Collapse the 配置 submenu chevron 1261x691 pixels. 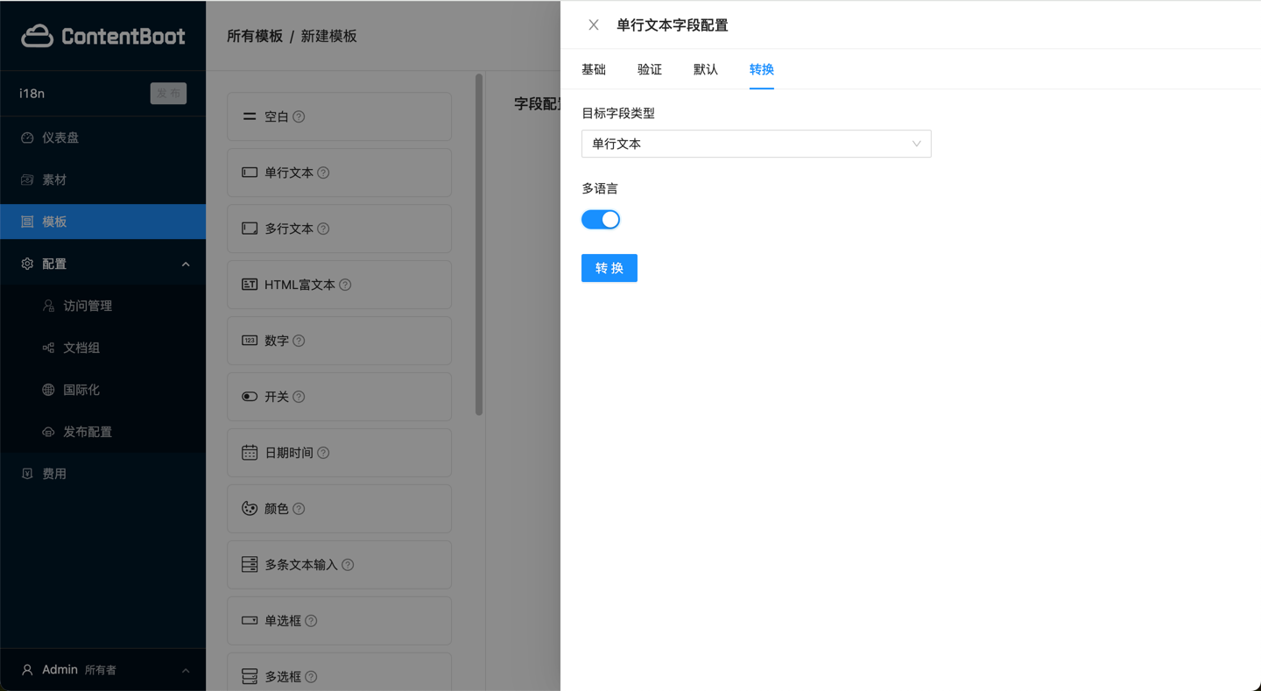186,264
